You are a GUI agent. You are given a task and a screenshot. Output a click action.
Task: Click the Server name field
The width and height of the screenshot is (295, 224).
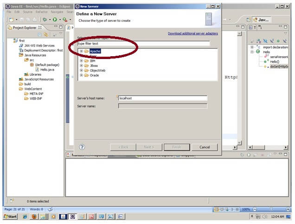pos(163,106)
